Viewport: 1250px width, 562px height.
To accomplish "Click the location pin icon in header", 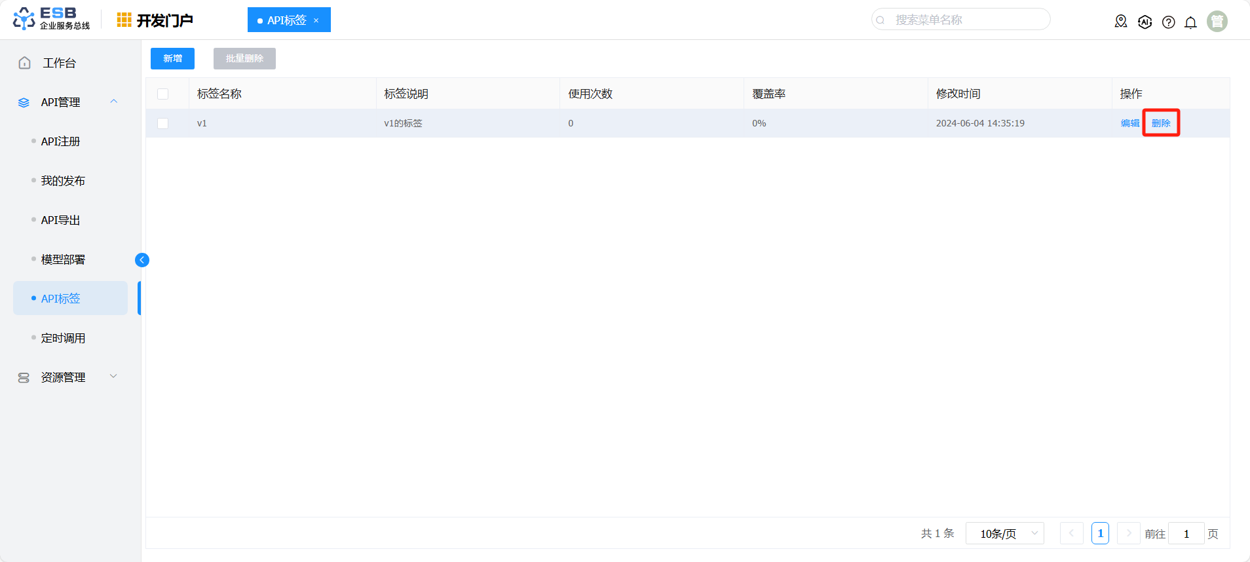I will pos(1121,22).
